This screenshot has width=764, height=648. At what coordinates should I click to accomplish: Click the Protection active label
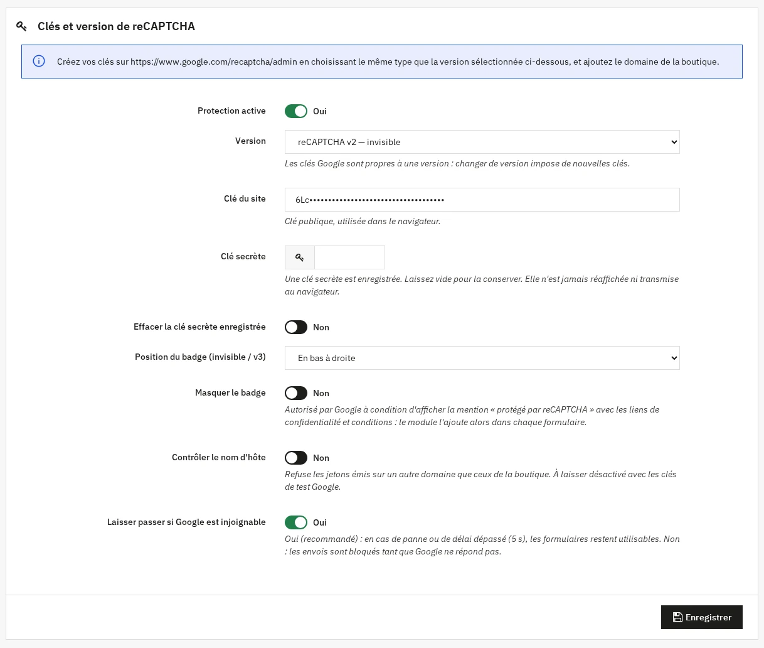tap(231, 111)
